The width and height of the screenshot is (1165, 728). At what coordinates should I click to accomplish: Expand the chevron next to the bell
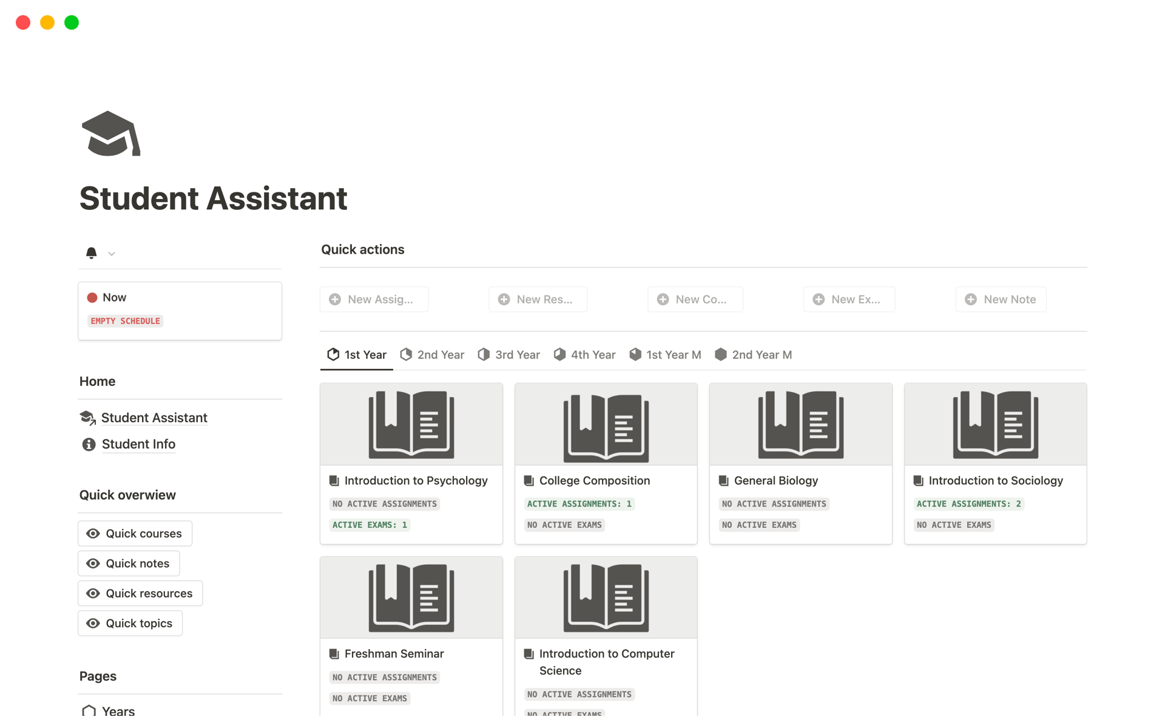[x=112, y=254]
